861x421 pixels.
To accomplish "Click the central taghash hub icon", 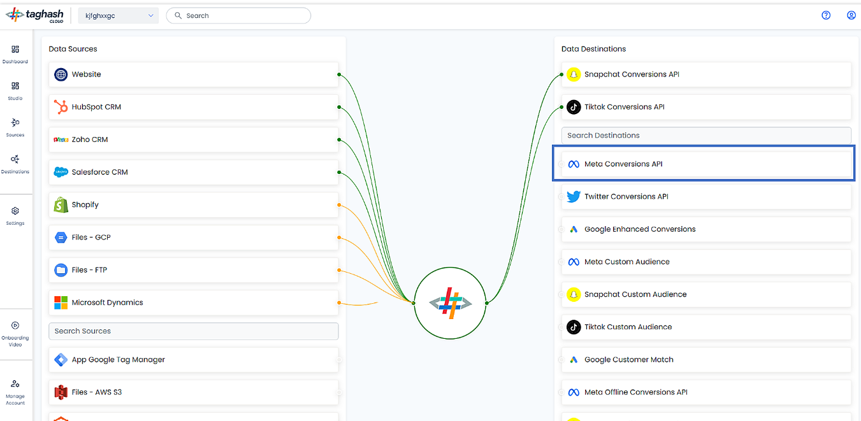I will click(450, 303).
